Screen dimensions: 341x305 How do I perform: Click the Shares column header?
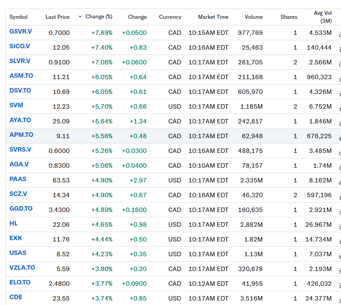(x=289, y=17)
